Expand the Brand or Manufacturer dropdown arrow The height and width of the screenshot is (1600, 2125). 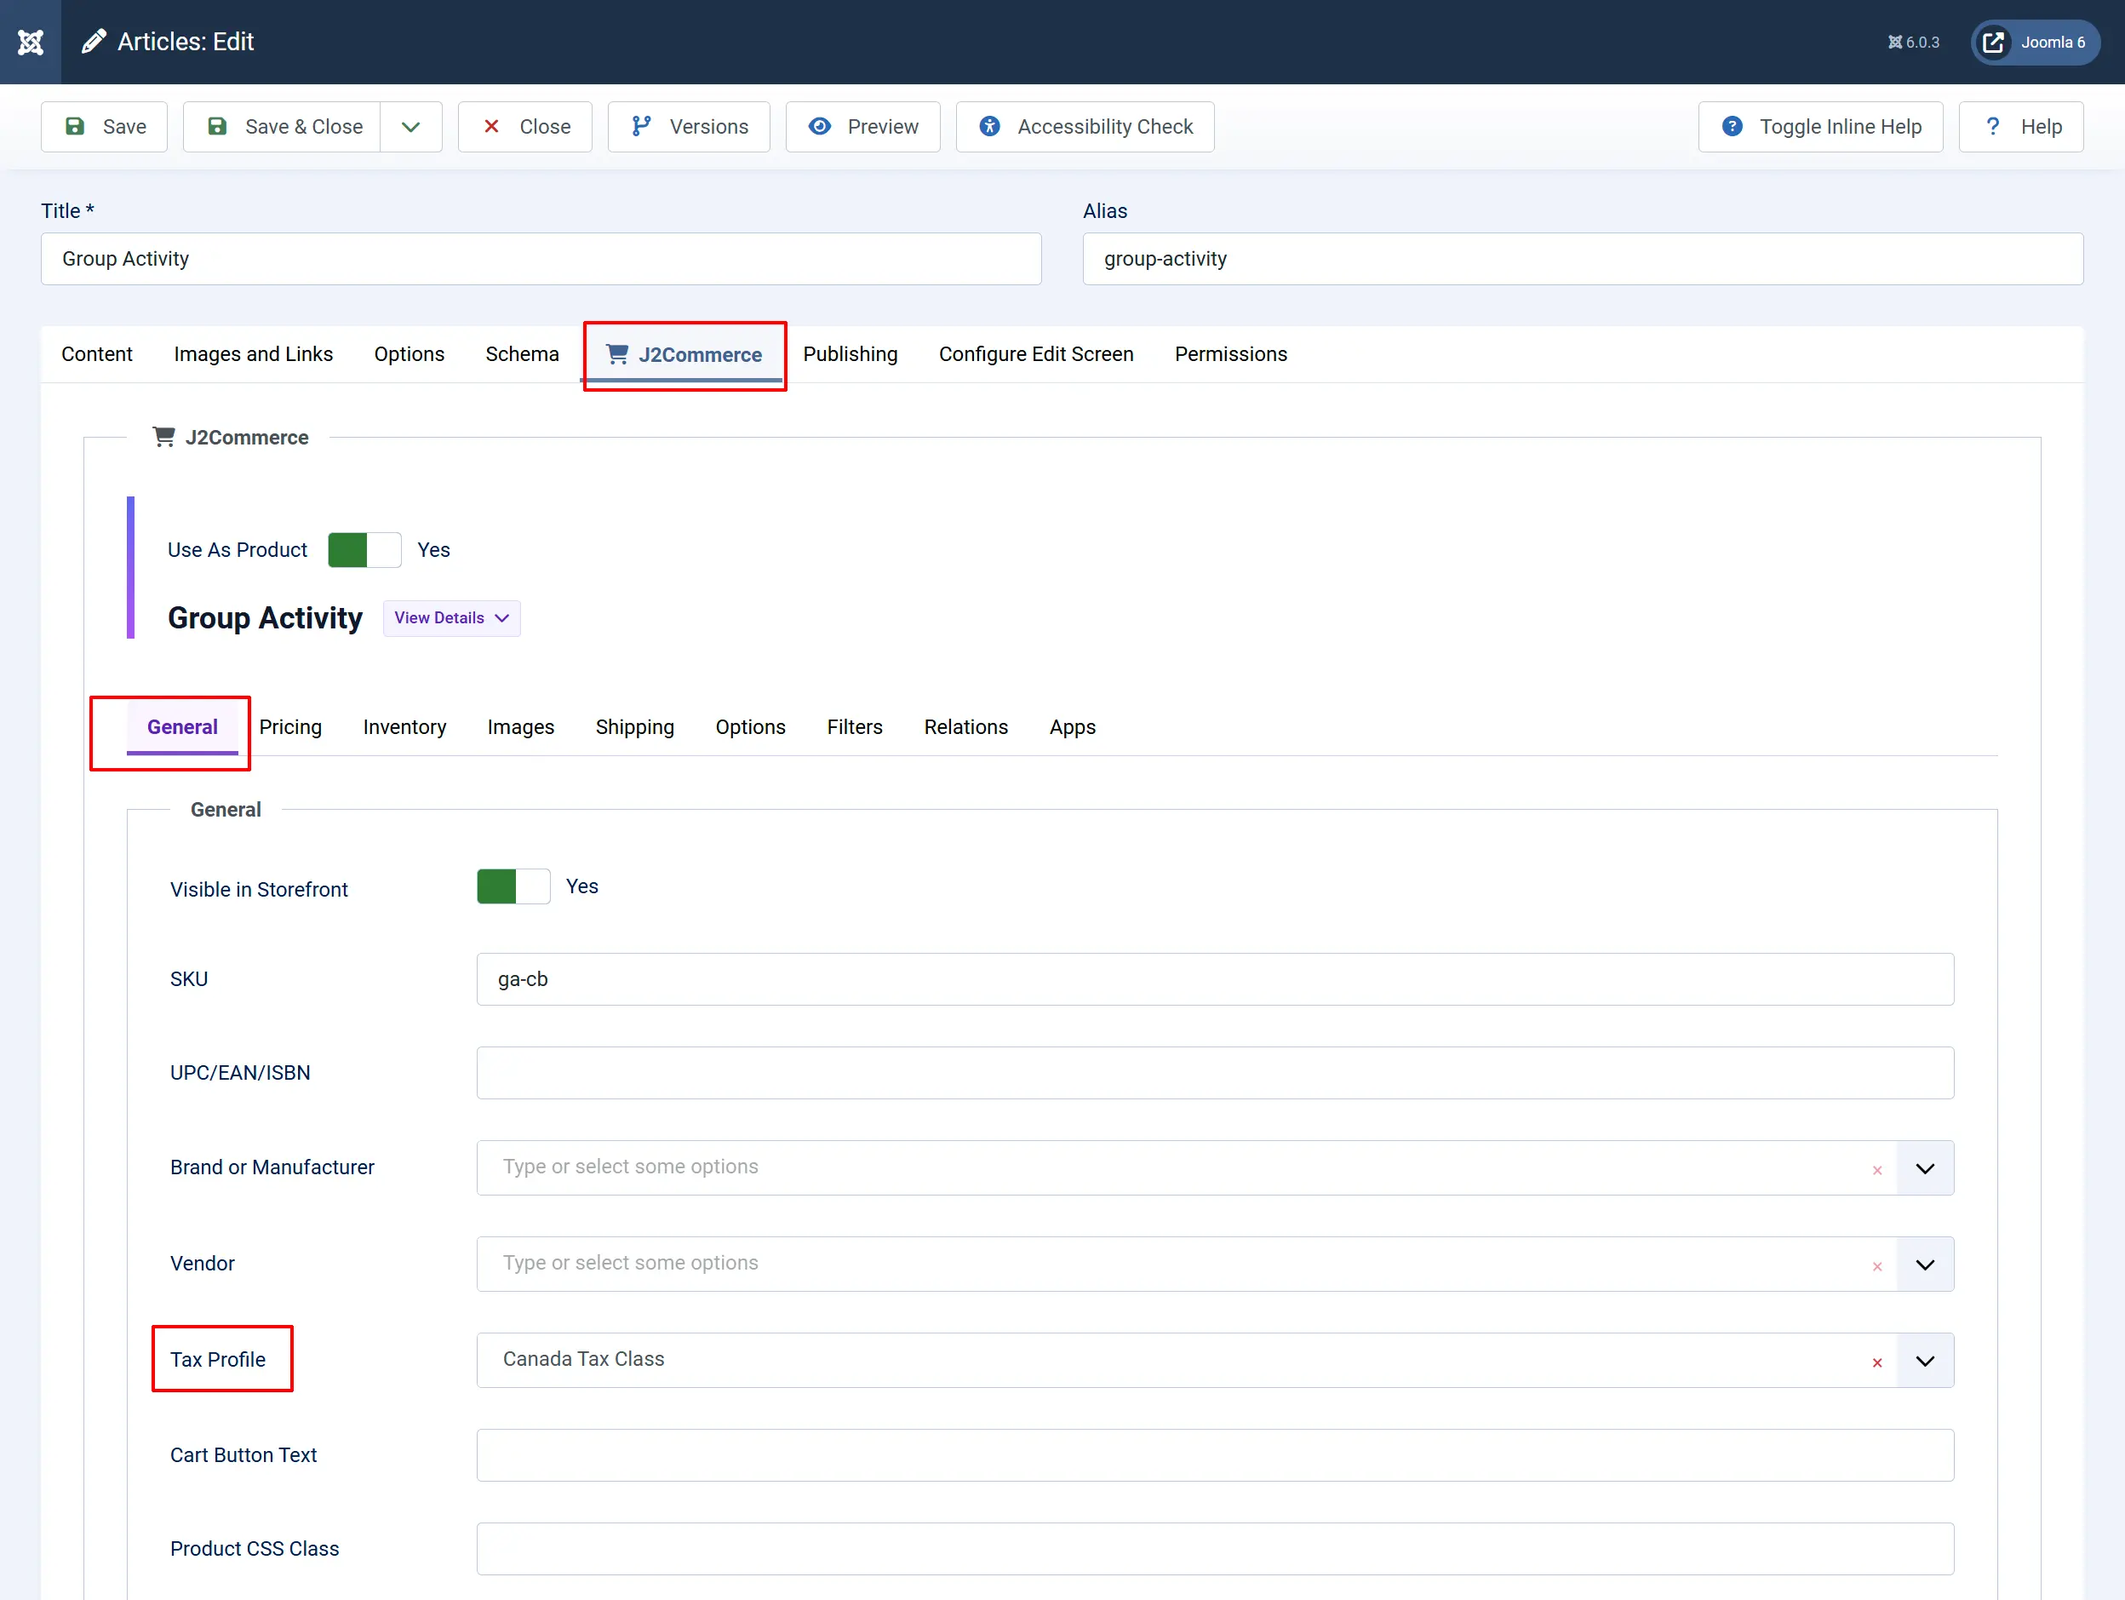click(1925, 1168)
